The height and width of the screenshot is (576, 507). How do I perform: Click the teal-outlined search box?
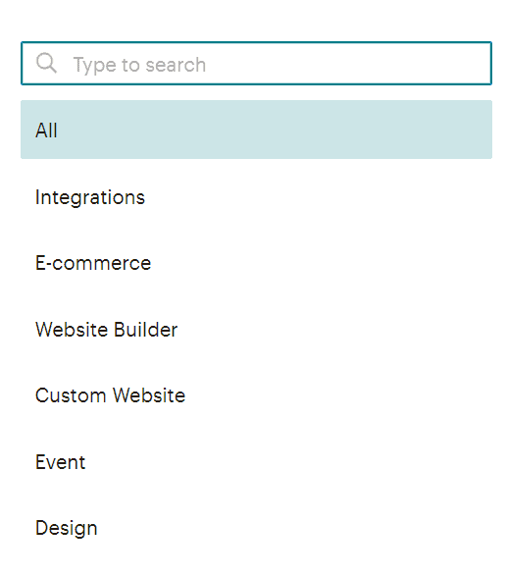pyautogui.click(x=256, y=63)
